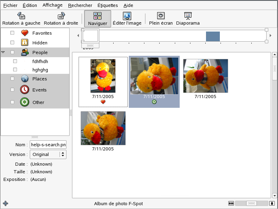Open the Version Original dropdown
This screenshot has height=209, width=278.
(x=48, y=154)
